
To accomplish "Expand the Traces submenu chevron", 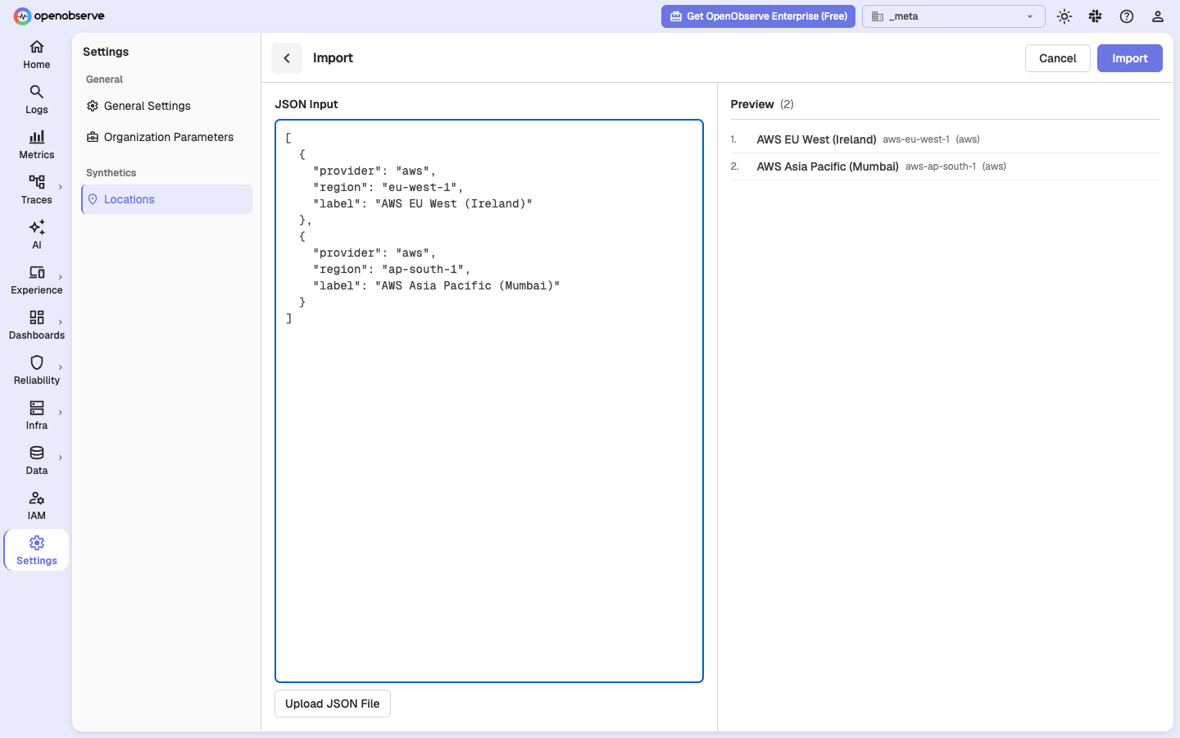I will point(61,187).
